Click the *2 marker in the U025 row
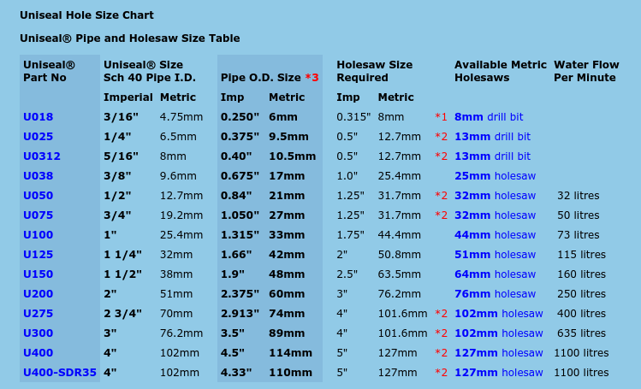This screenshot has height=389, width=641. point(441,137)
